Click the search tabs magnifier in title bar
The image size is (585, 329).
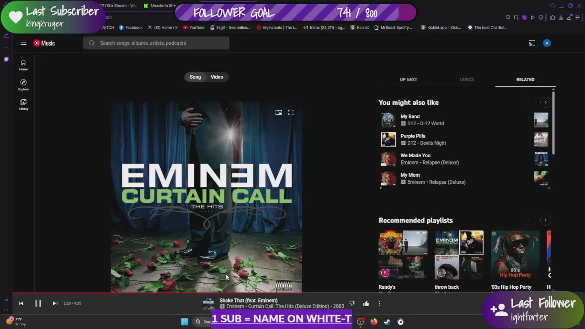point(553,6)
